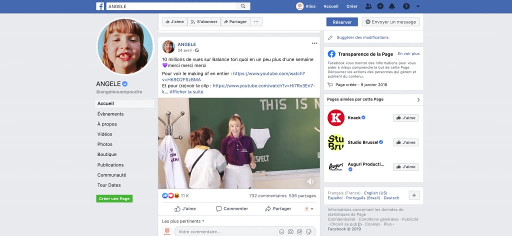Toggle the video sound speaker icon
Viewport: 512px width, 236px height.
click(x=310, y=181)
